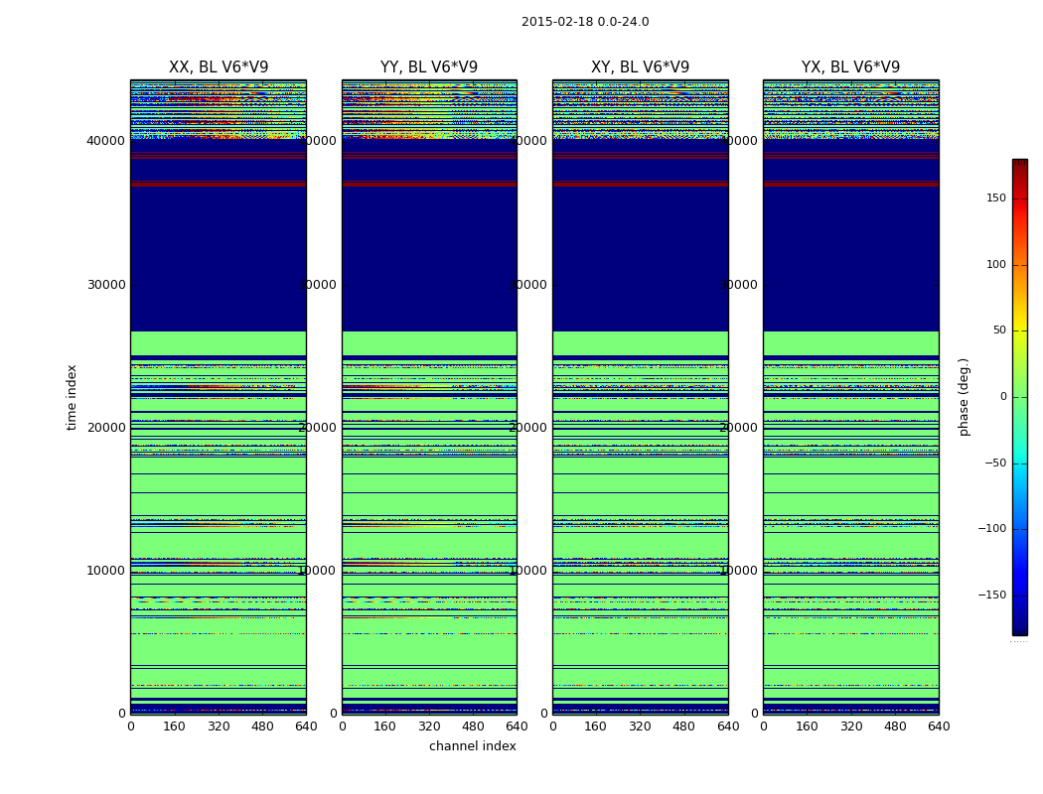Click the 320 tick label under the YY panel

coord(429,727)
